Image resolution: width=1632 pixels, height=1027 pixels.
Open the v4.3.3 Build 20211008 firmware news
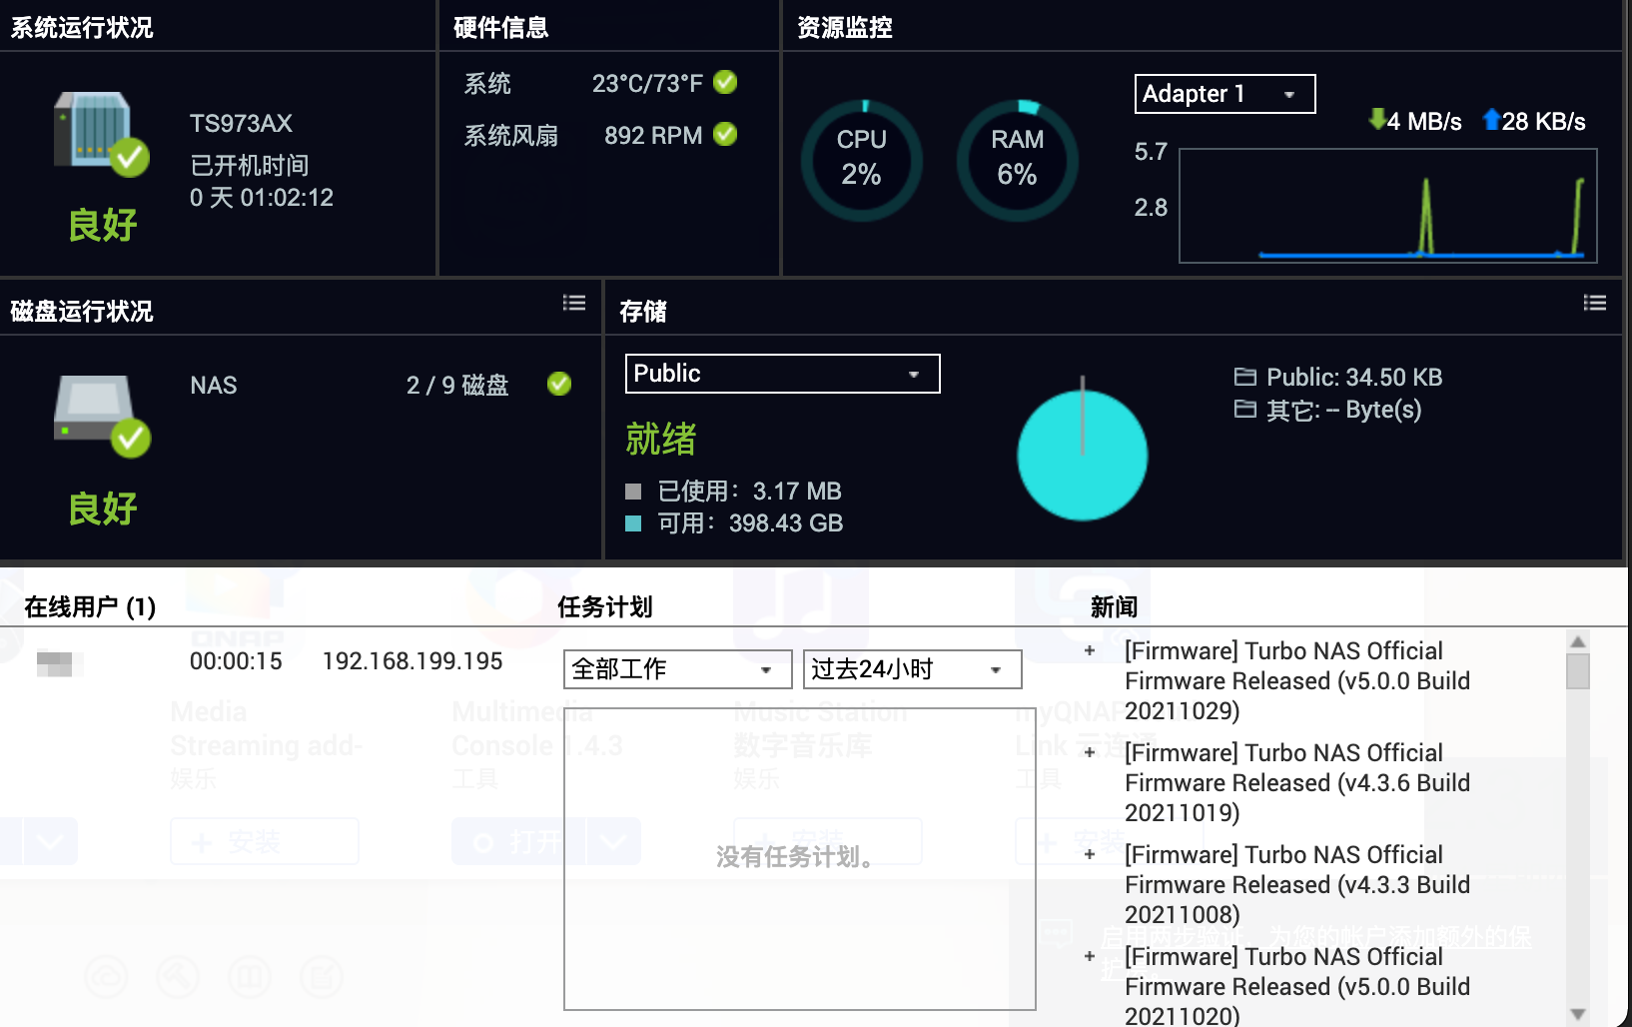[1090, 855]
